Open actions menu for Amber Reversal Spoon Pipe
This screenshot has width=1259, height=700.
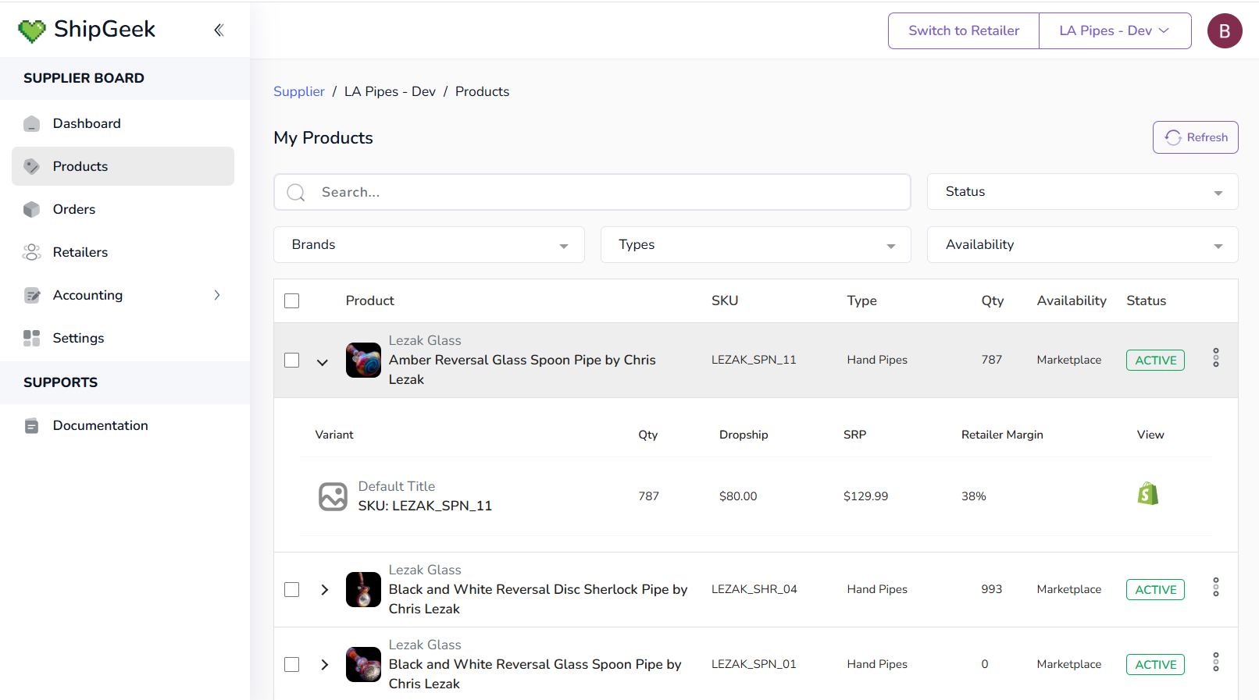[1216, 358]
